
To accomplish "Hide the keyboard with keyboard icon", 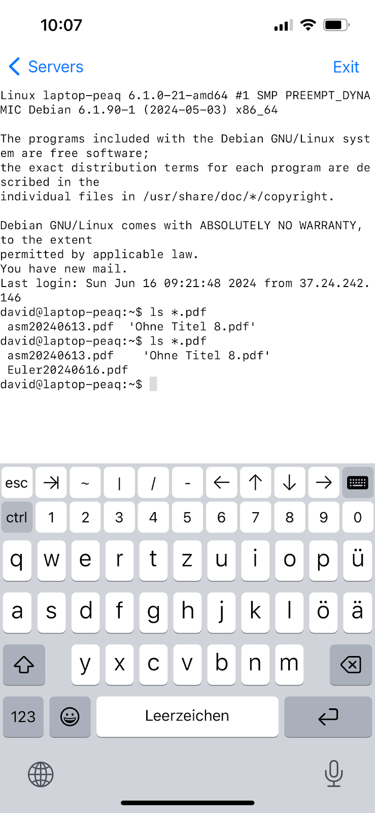I will pos(357,482).
